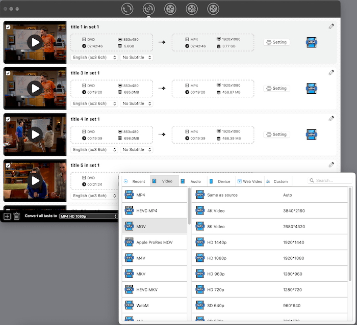The width and height of the screenshot is (357, 325).
Task: Click the format preset search field
Action: [x=331, y=180]
